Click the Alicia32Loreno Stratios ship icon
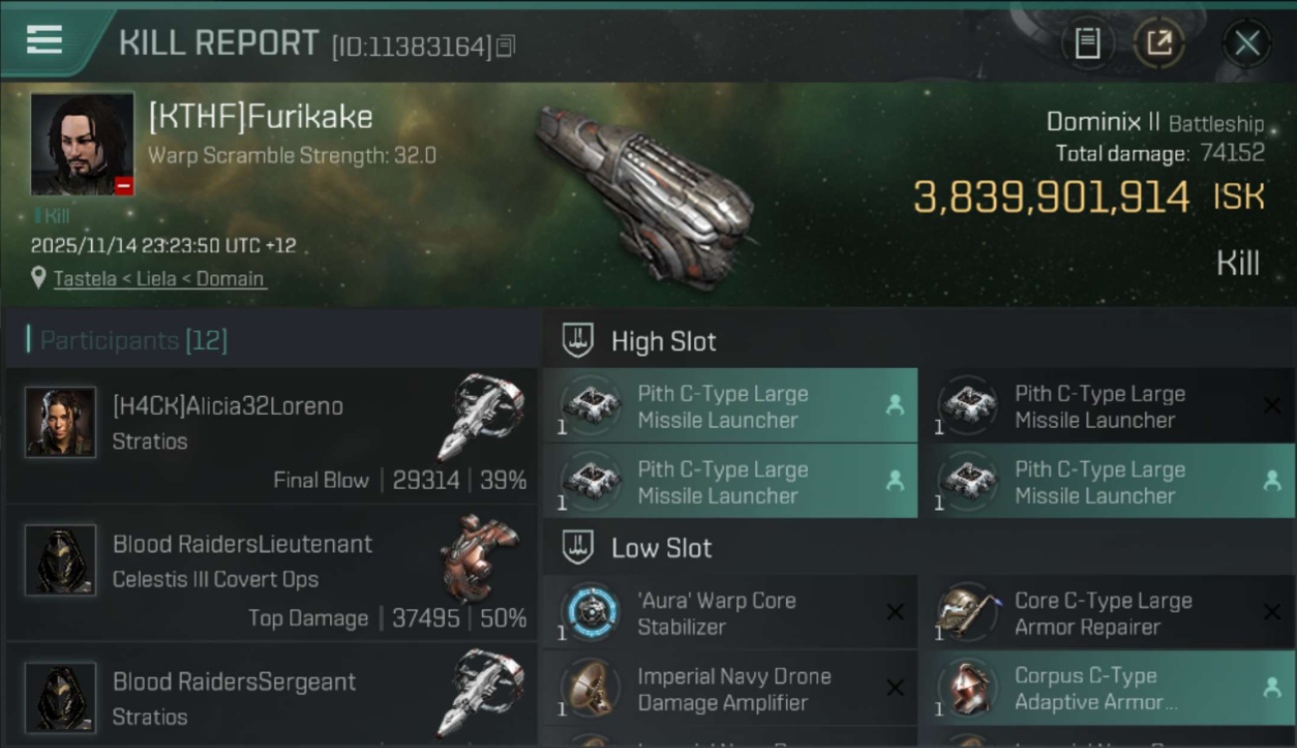 [481, 419]
